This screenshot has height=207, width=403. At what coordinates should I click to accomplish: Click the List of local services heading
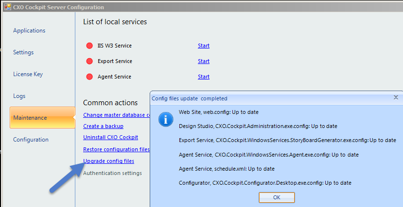click(115, 22)
